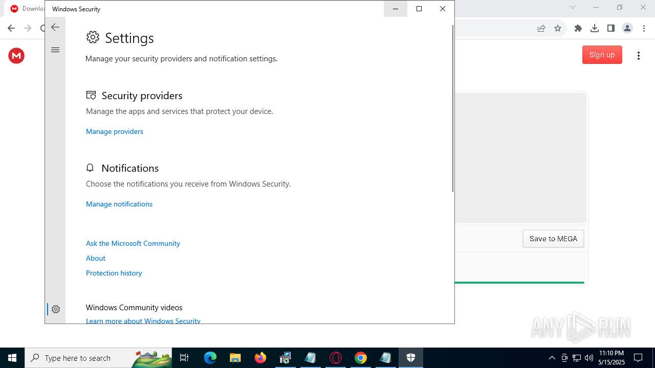
Task: Select Windows Security shield on taskbar
Action: [410, 358]
